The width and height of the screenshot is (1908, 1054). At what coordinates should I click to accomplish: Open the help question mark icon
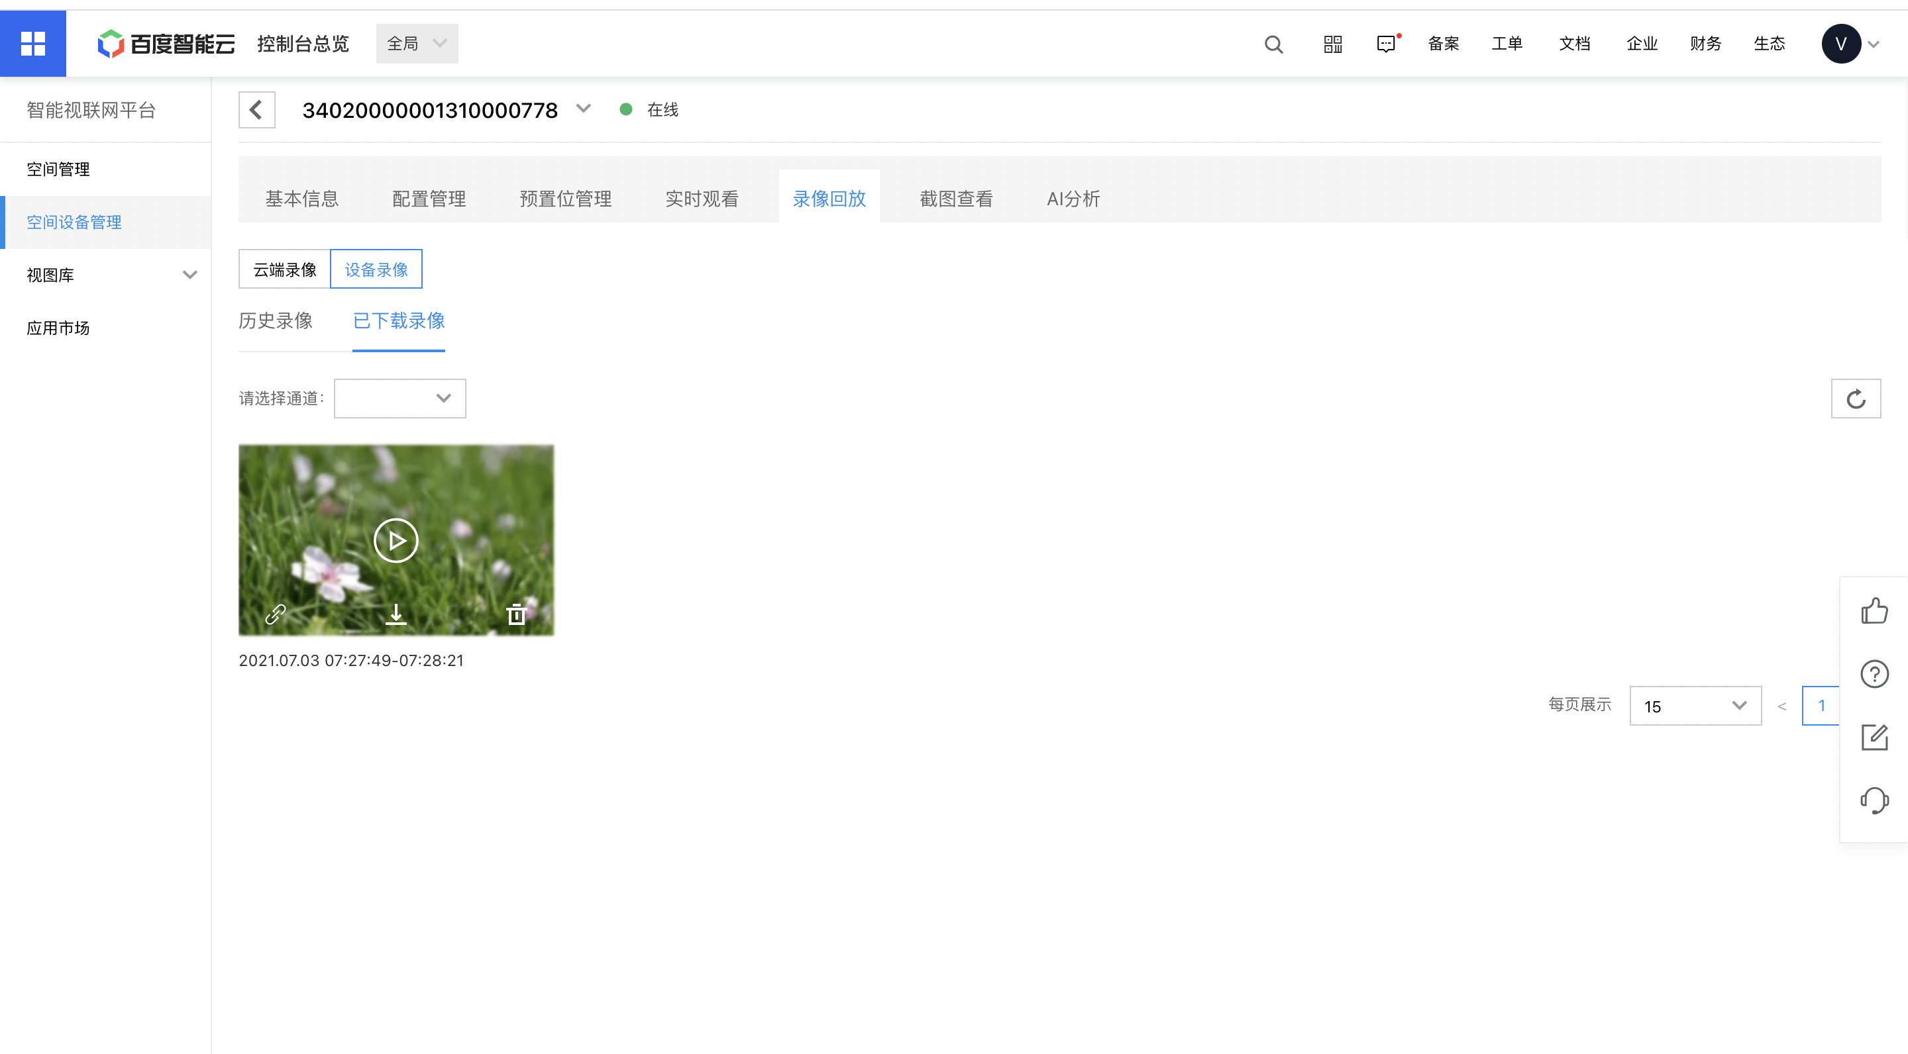pos(1874,674)
